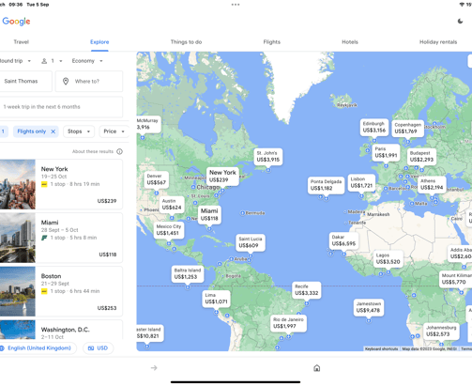Select the Explore tab

(x=99, y=42)
